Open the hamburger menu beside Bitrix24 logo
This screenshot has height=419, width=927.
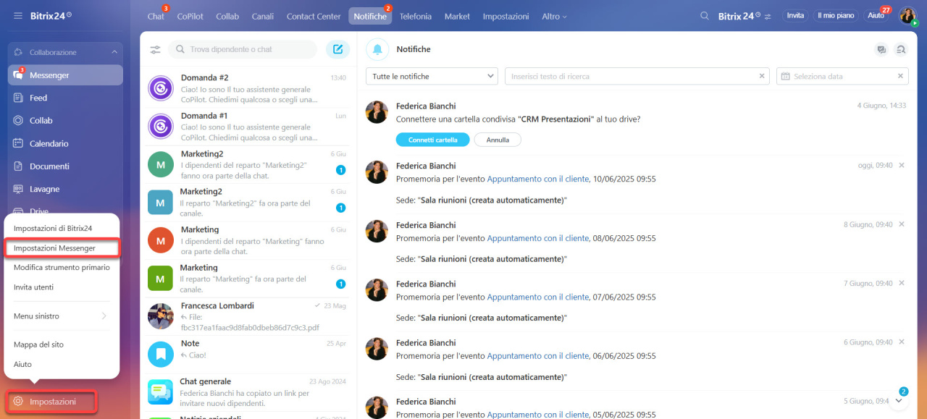[18, 16]
